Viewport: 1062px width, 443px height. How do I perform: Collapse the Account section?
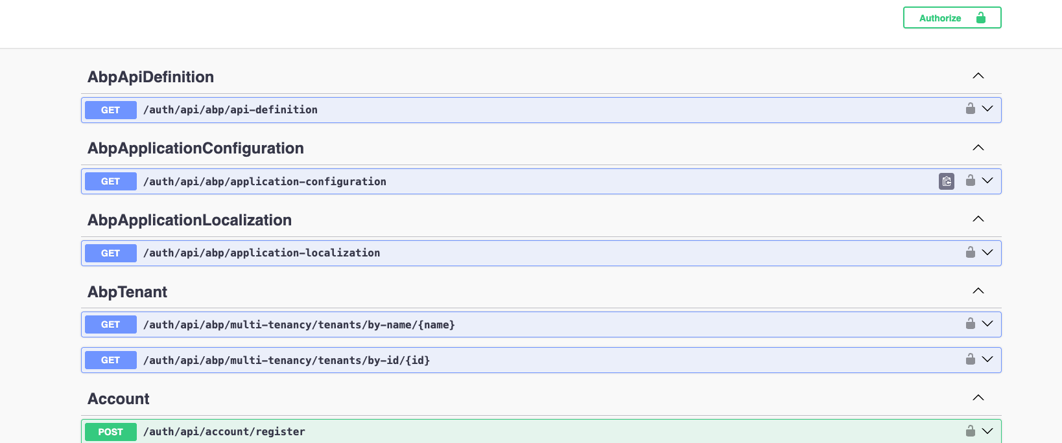point(978,398)
